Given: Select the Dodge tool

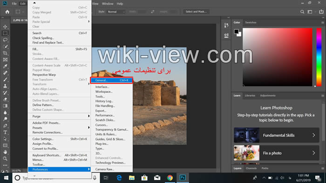Looking at the screenshot, I should tap(5, 119).
